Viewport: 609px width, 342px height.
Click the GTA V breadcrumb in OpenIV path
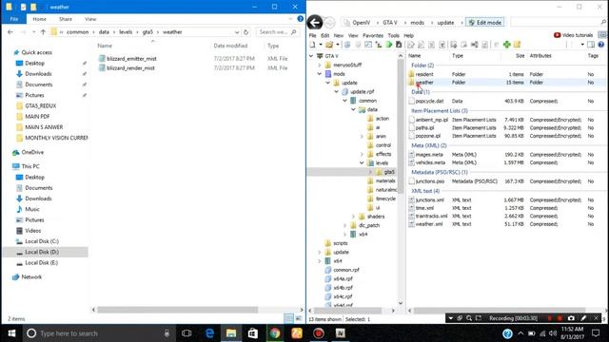coord(390,23)
